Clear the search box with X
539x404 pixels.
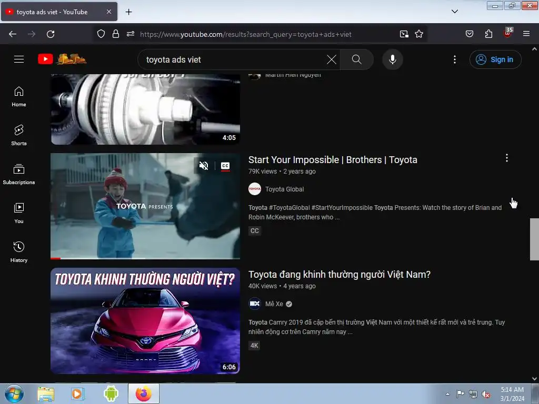point(332,59)
